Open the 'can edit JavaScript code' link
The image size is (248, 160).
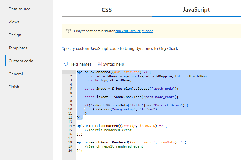point(134,31)
